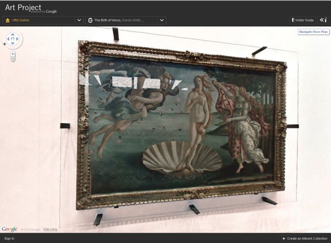Zoom out with the minus button
Viewport: 331px width, 243px height.
point(13,59)
